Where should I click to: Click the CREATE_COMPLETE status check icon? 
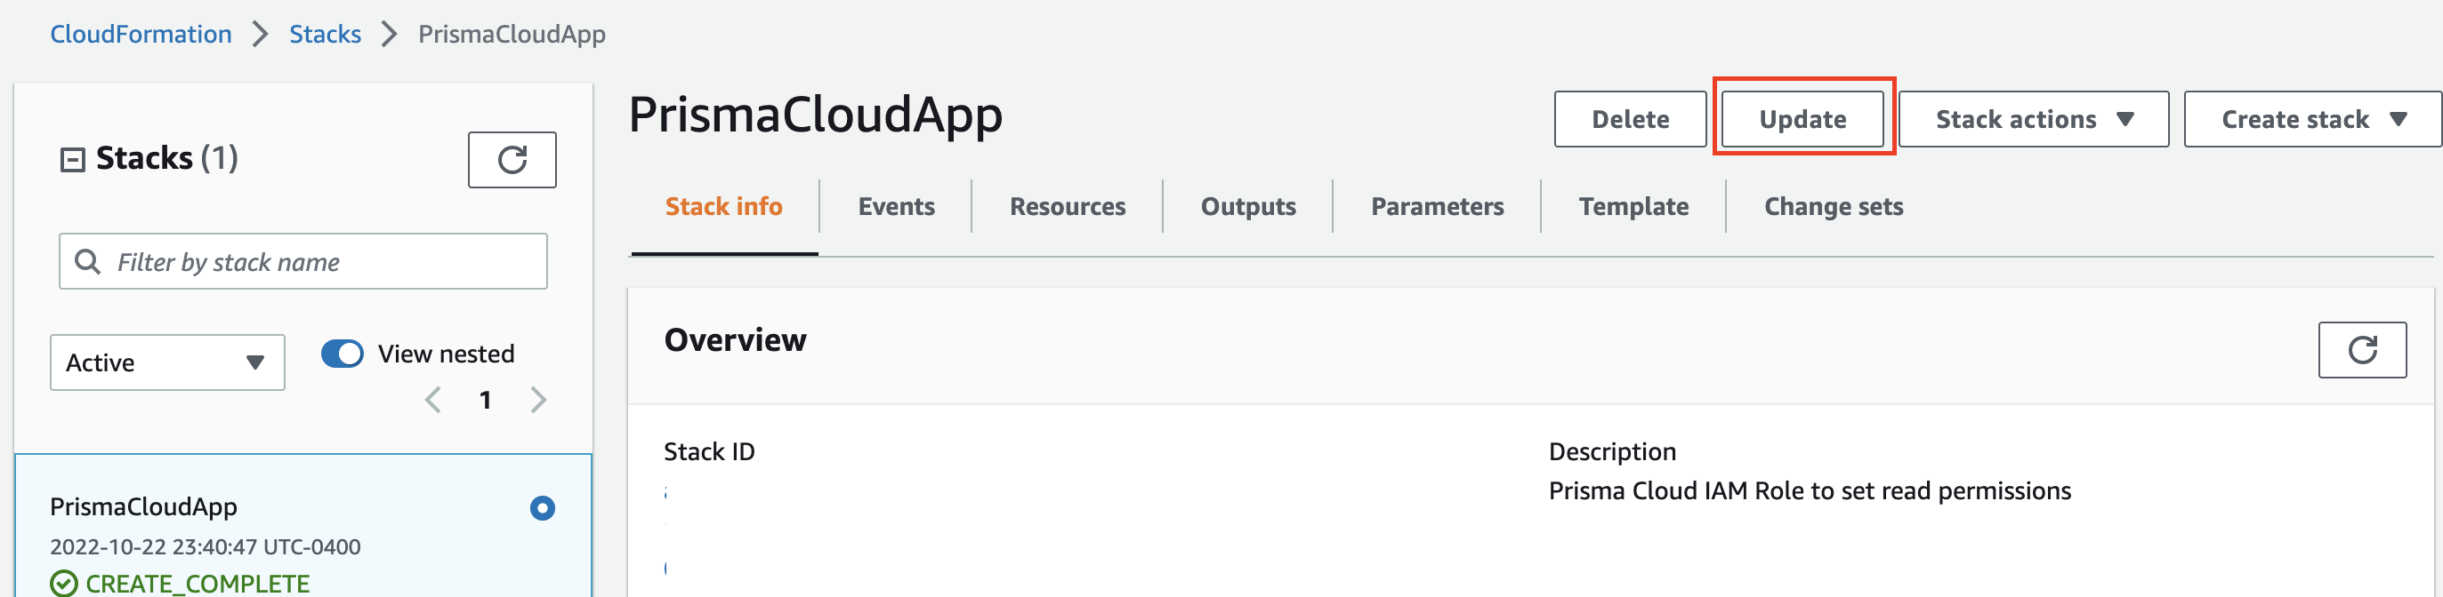pos(63,583)
